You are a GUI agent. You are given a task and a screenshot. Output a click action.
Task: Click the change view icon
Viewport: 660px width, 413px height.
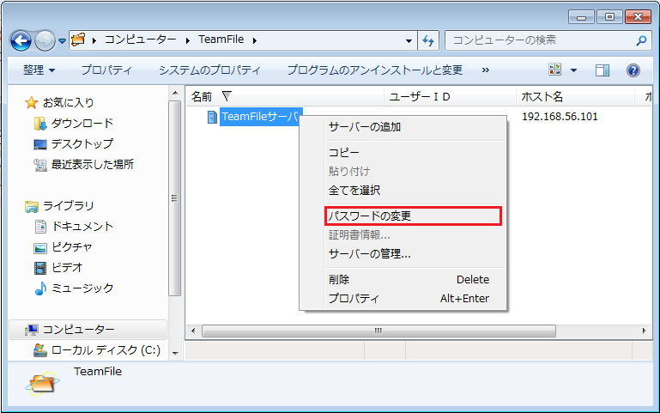(554, 70)
